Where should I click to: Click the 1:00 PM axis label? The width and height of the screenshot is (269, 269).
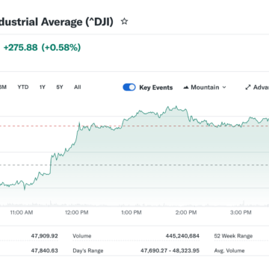coord(131,212)
